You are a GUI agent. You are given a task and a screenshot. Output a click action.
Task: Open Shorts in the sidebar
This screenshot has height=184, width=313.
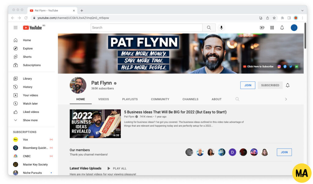(27, 57)
